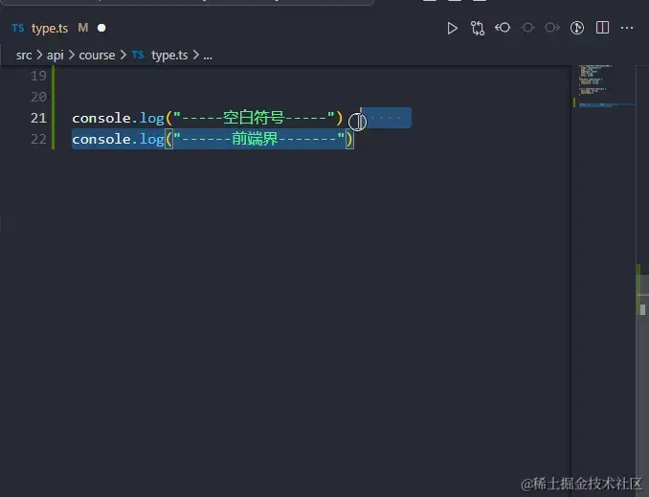Click line number 21 in gutter

point(38,118)
